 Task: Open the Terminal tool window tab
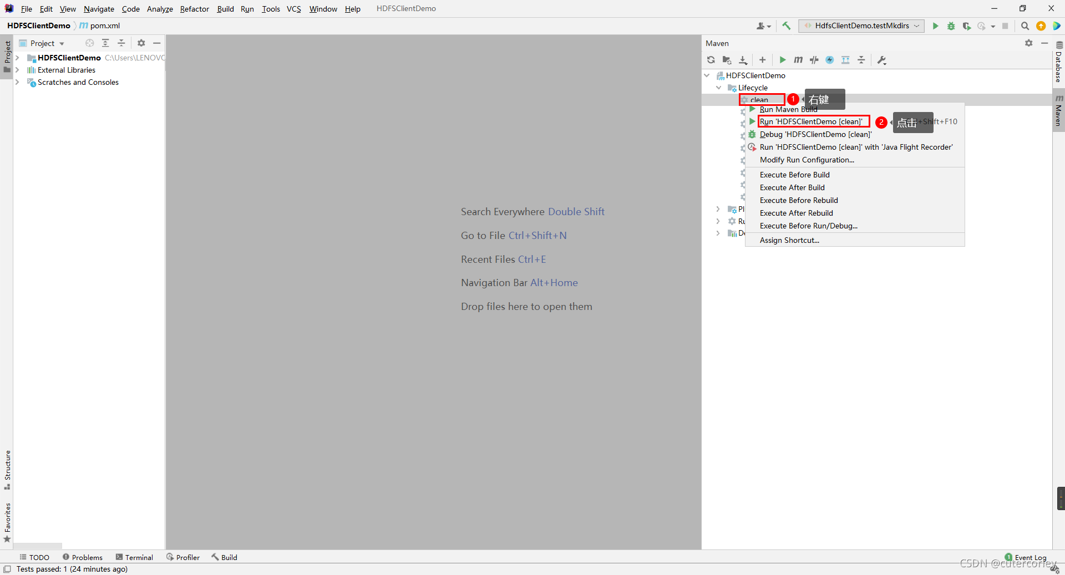point(134,557)
